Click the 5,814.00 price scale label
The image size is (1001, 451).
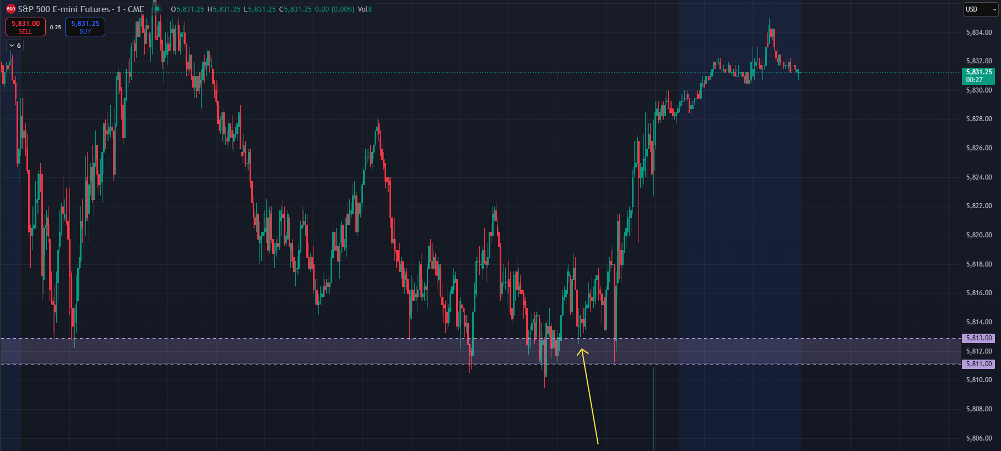point(979,322)
